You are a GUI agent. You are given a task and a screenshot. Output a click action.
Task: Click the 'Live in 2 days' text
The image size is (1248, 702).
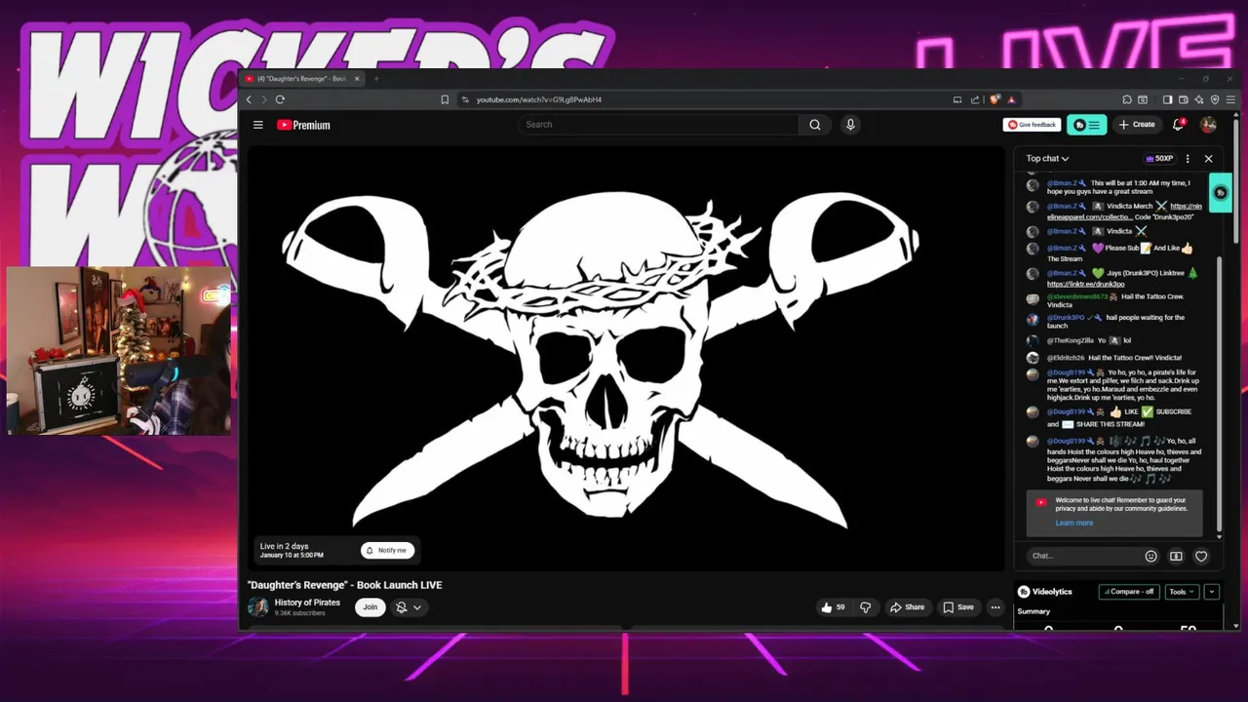coord(284,546)
